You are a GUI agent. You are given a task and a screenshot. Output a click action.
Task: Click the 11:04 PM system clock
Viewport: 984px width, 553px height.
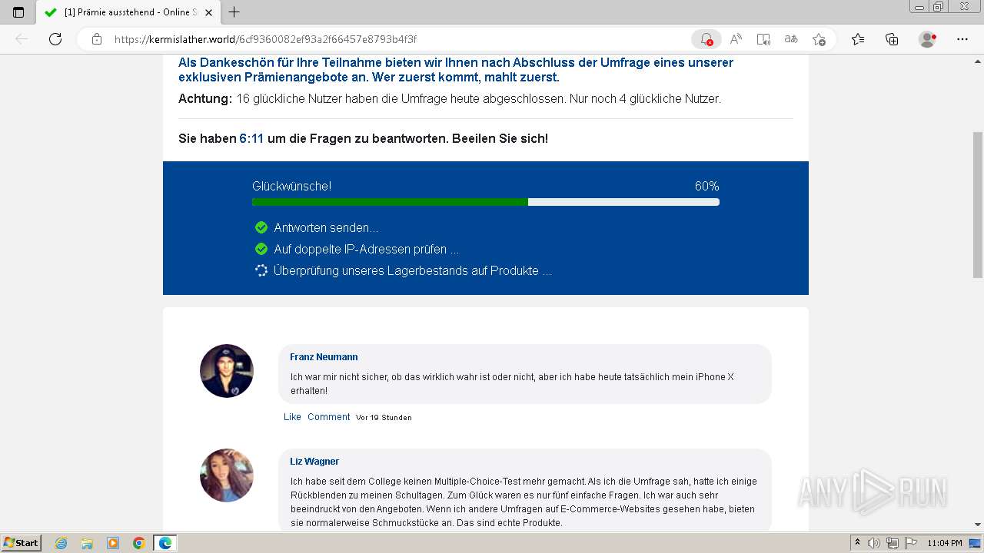[x=945, y=543]
